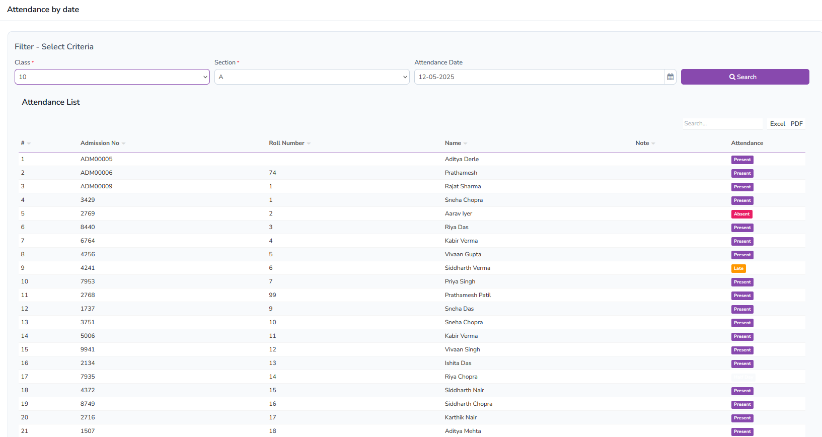Click the Attendance Date field 12-05-2025
822x437 pixels.
coord(539,77)
